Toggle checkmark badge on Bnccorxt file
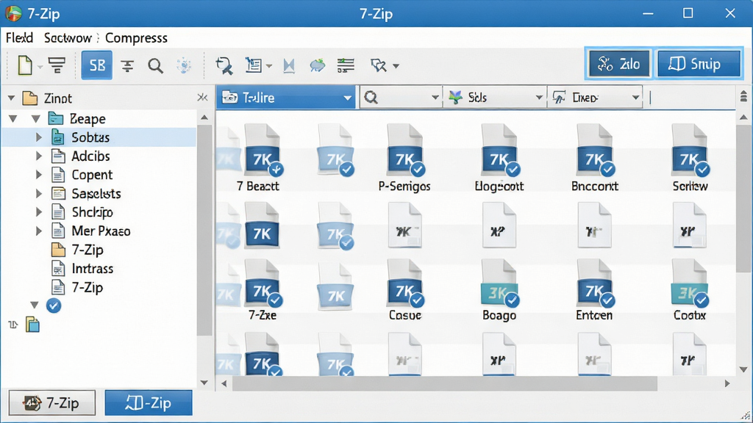 608,169
